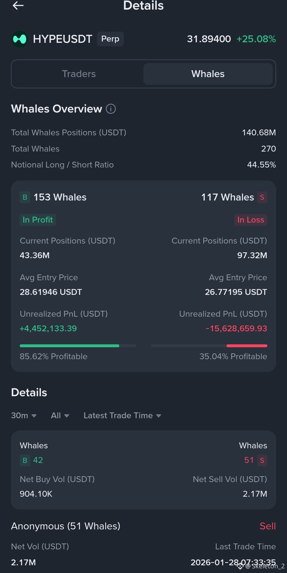Tap the red Sell label
The height and width of the screenshot is (573, 287).
(x=268, y=526)
